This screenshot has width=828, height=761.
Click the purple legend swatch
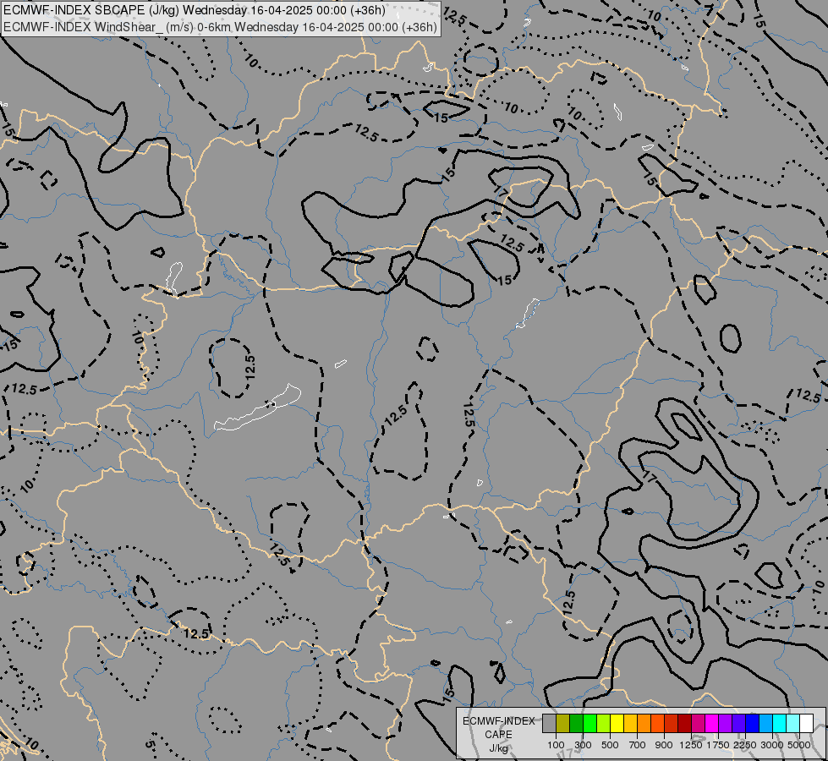(x=726, y=724)
